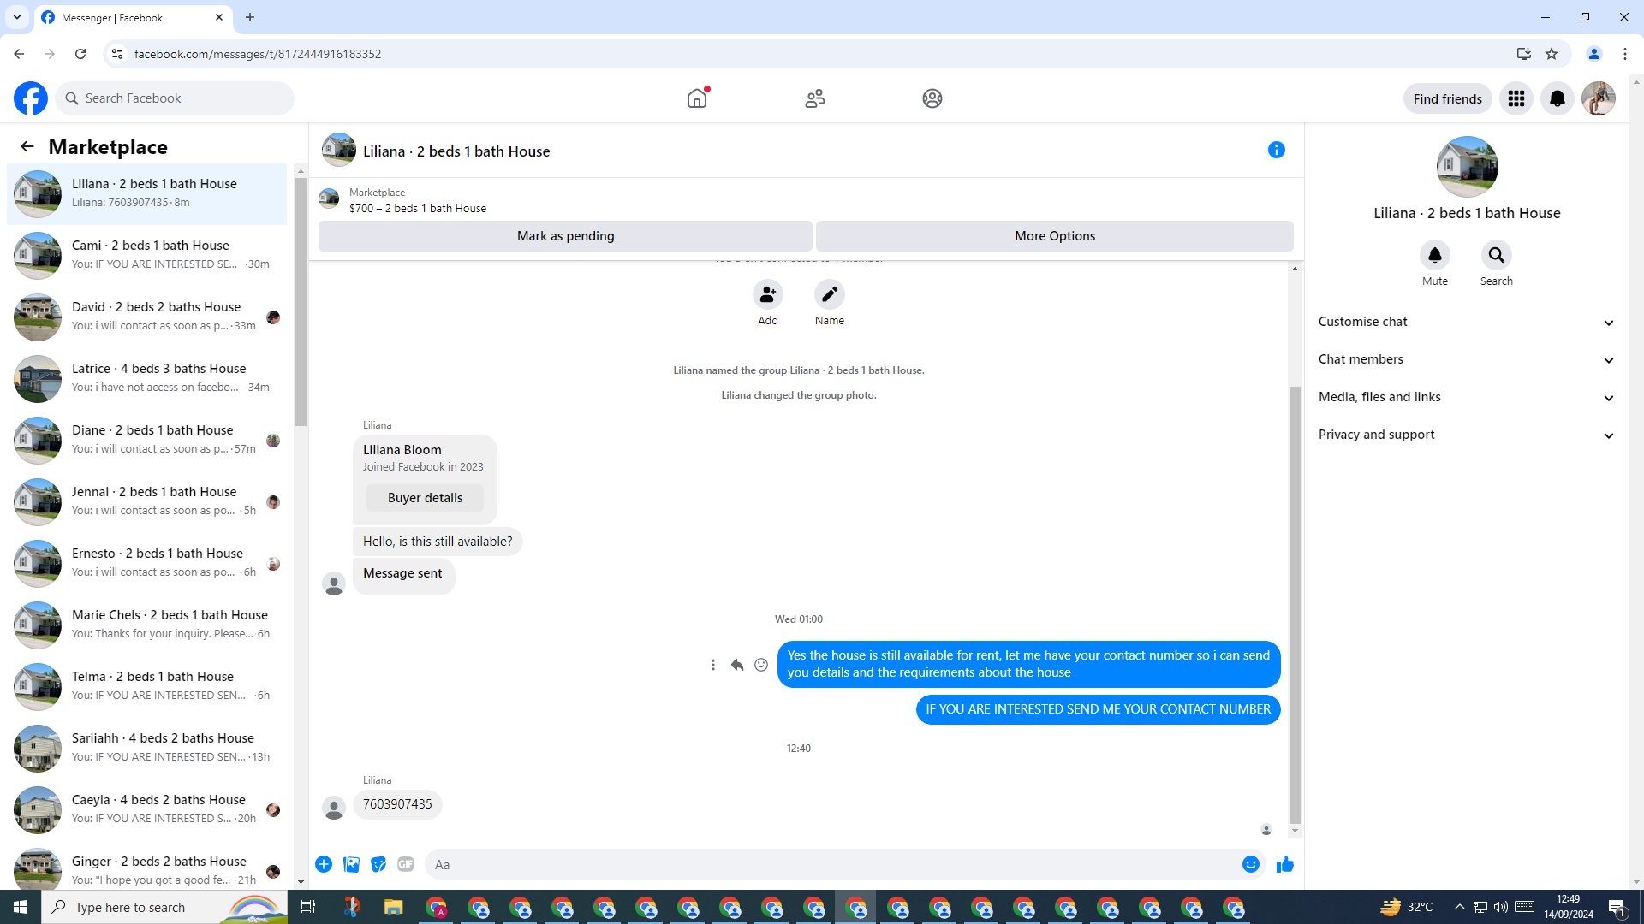Expand the Chat members section
The width and height of the screenshot is (1644, 924).
point(1466,360)
